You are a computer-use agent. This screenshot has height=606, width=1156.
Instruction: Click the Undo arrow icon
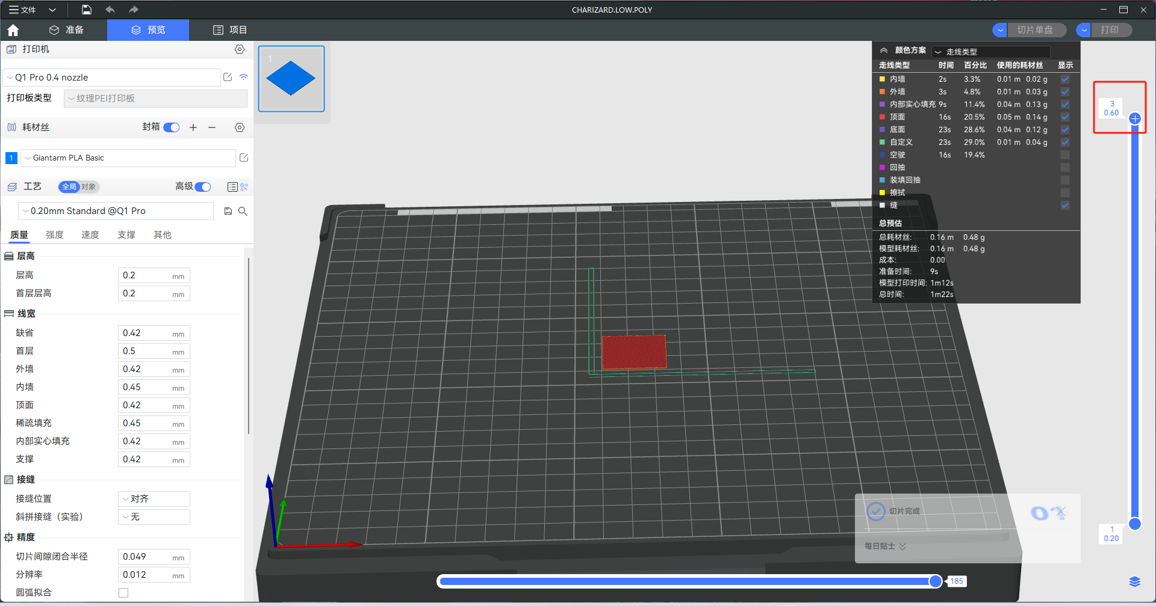(110, 10)
